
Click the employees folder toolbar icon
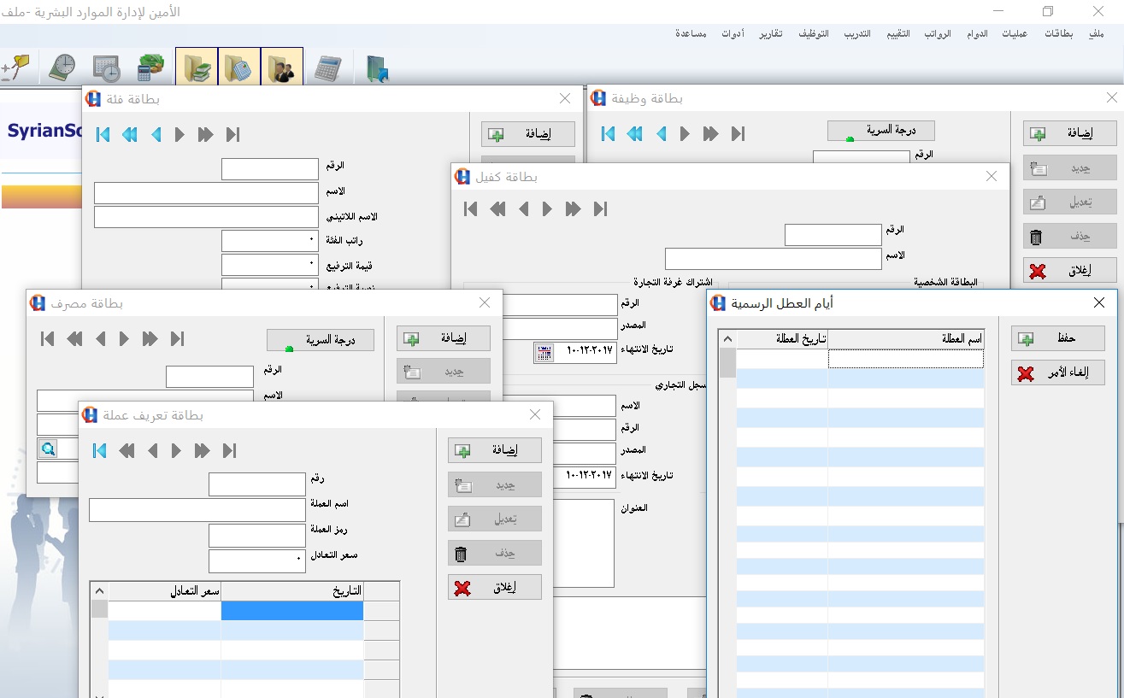pos(282,67)
